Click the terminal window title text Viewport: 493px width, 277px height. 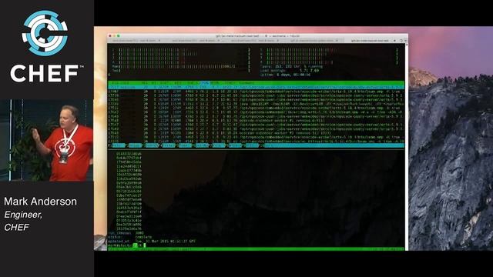coord(258,36)
